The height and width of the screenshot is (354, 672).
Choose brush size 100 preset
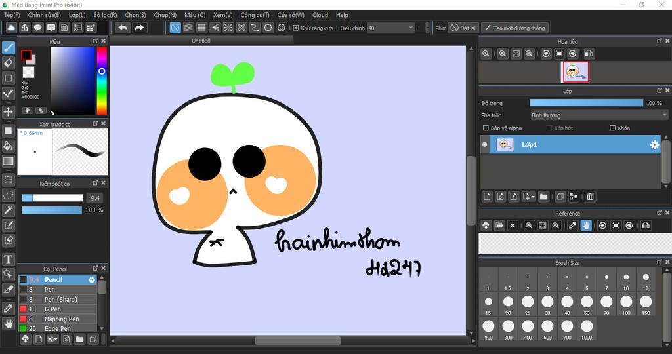click(x=626, y=304)
